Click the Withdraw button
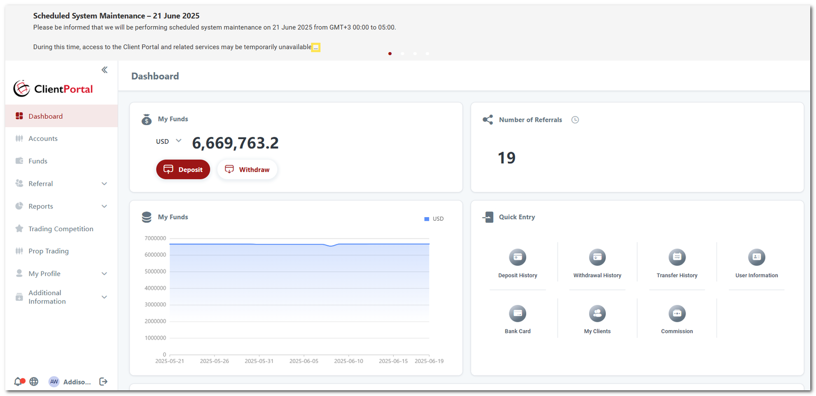Screen dimensions: 816x396 point(247,169)
